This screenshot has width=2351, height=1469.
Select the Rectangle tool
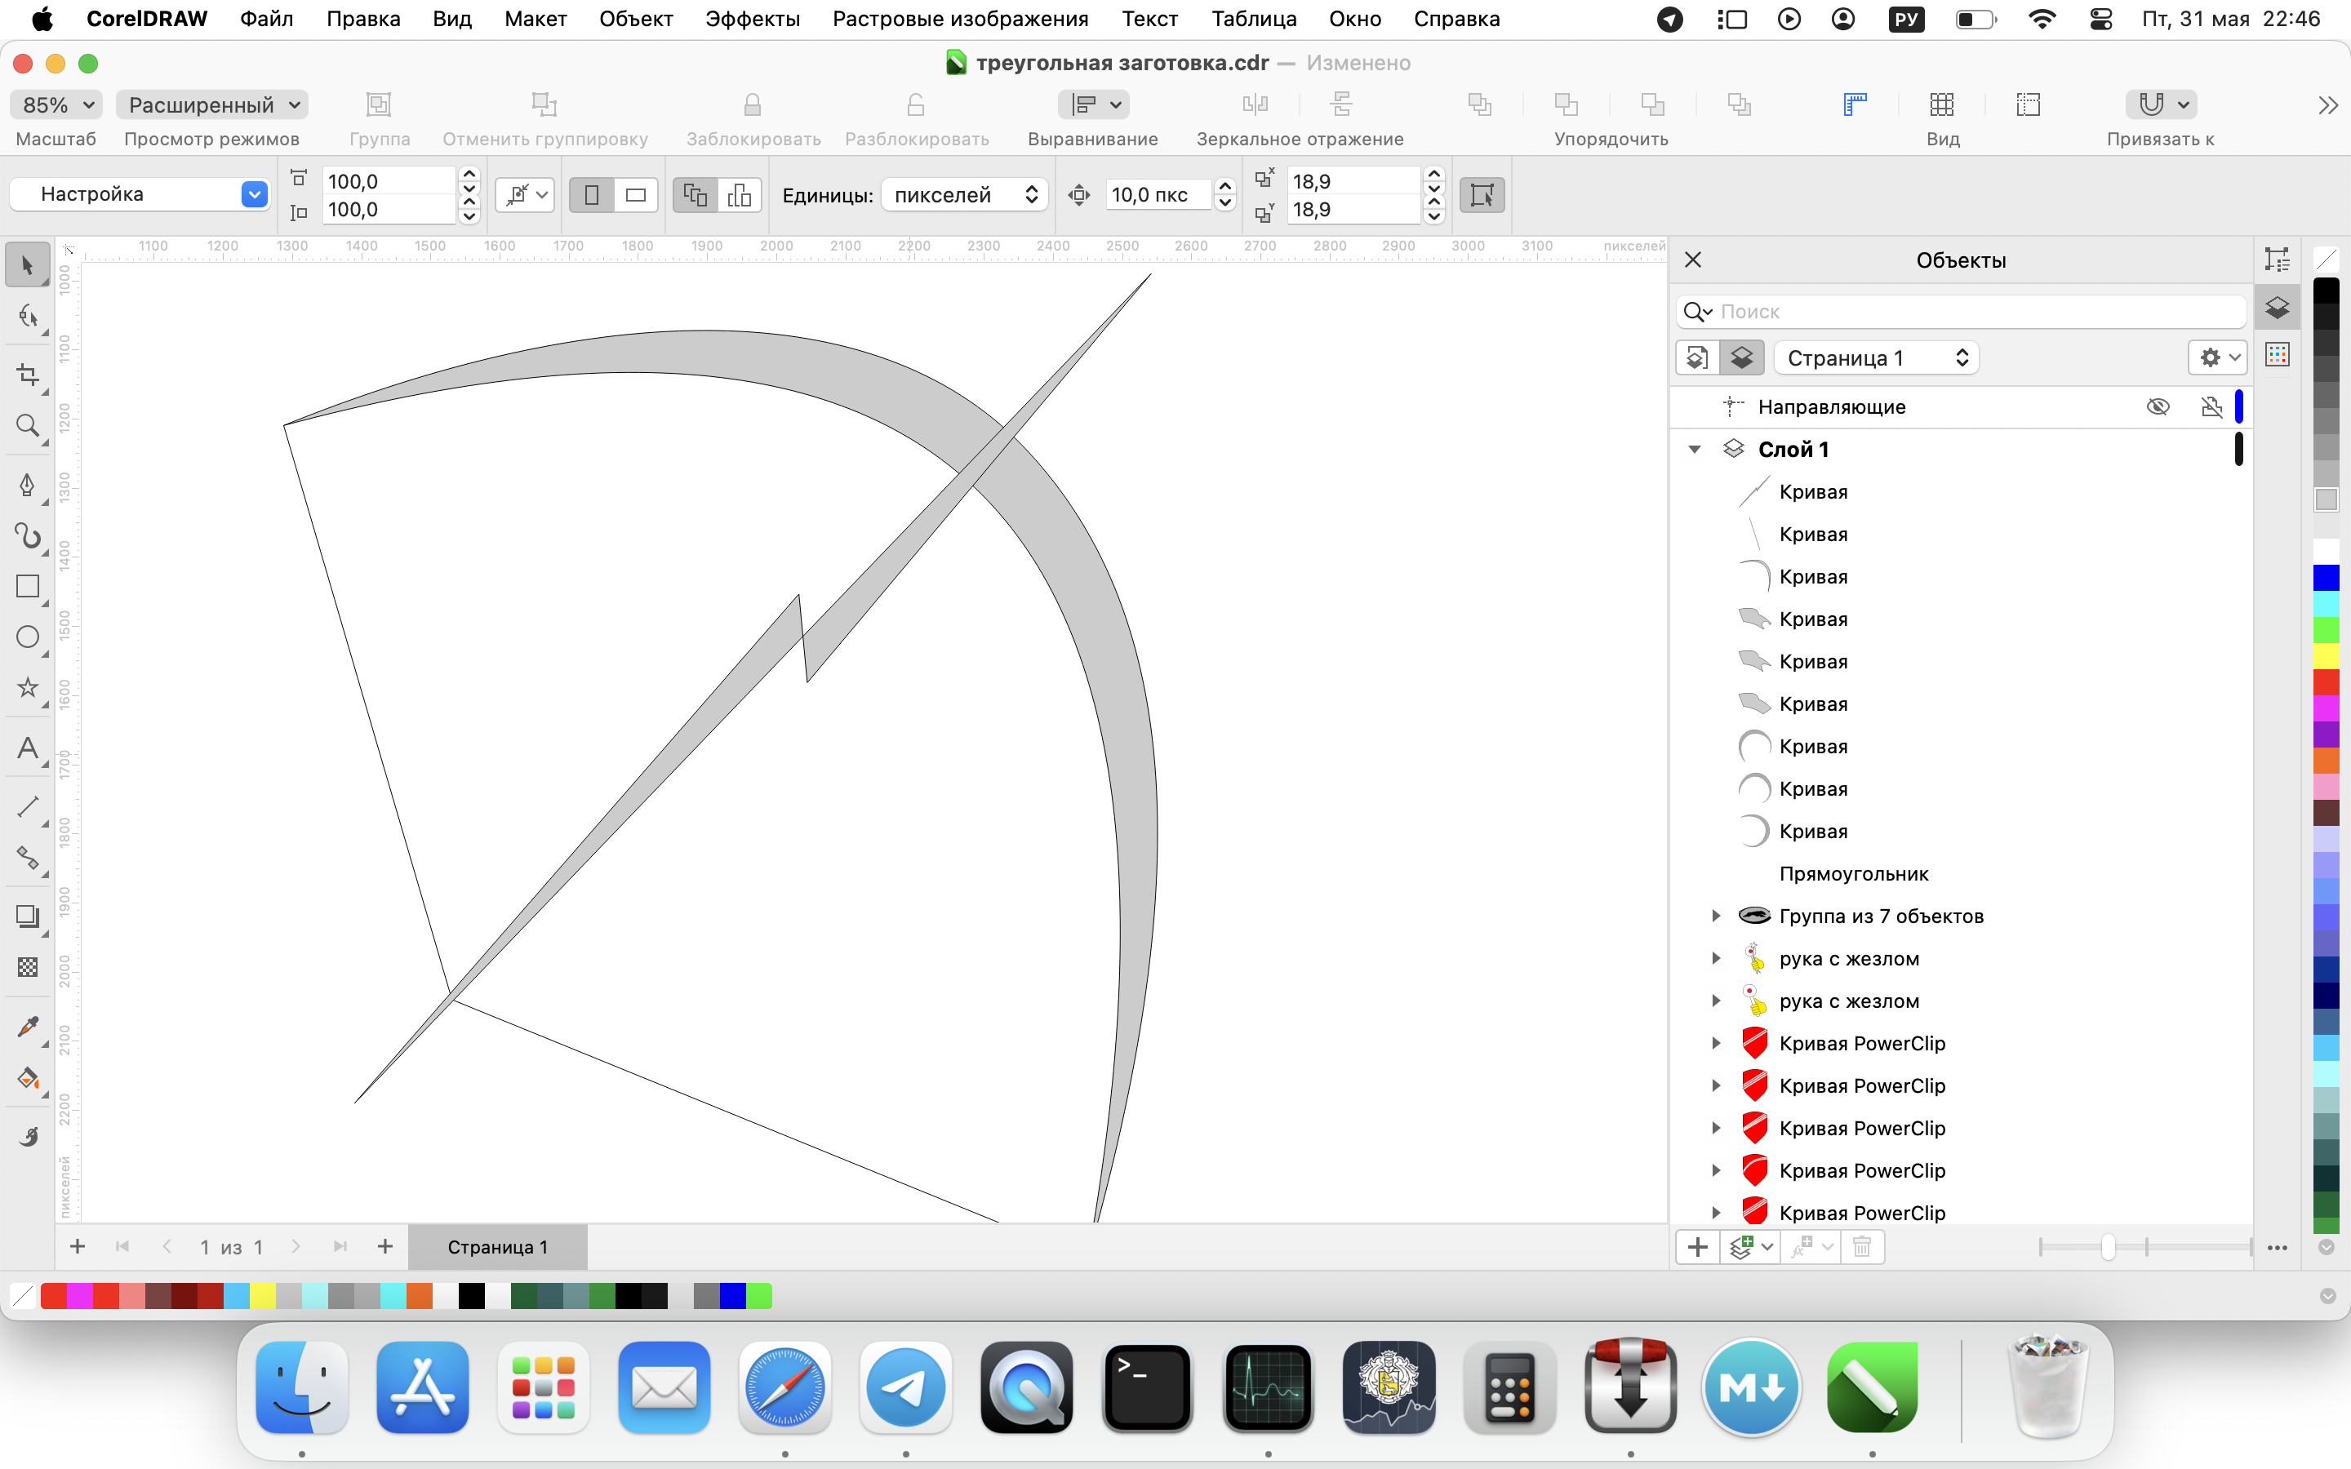(27, 586)
